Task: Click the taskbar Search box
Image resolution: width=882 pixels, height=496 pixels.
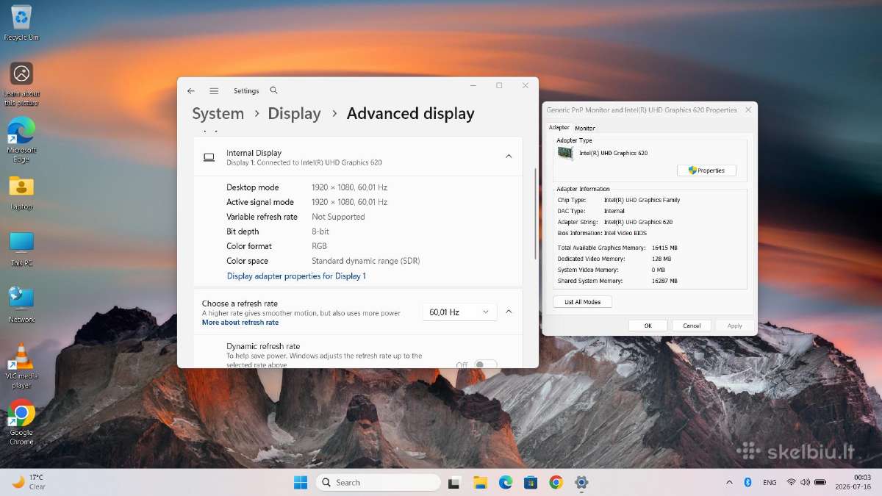Action: (x=379, y=483)
